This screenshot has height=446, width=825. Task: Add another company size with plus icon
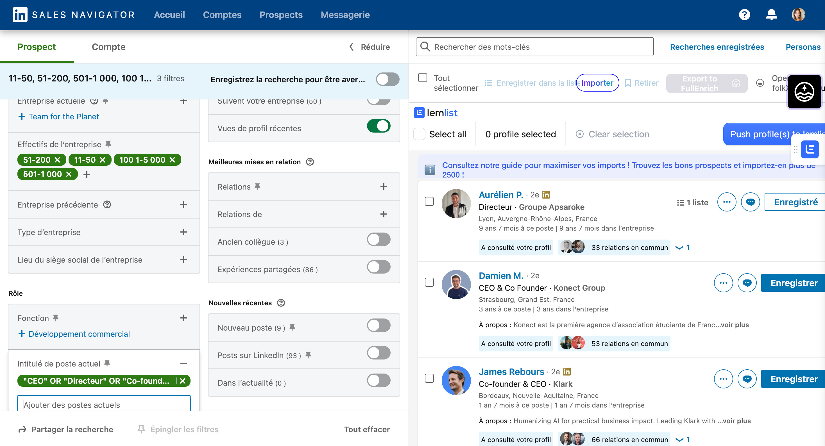click(87, 174)
